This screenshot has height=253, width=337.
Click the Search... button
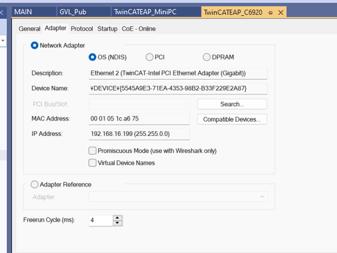pos(232,104)
